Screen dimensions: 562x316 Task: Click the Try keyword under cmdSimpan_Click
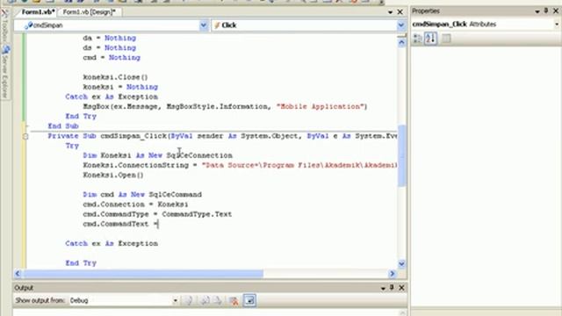pyautogui.click(x=72, y=146)
